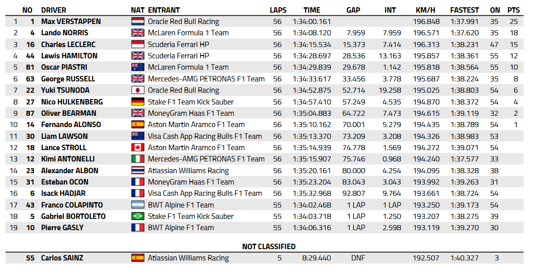Click the German flag beside Nico Hulkenberg
The width and height of the screenshot is (539, 274).
138,102
